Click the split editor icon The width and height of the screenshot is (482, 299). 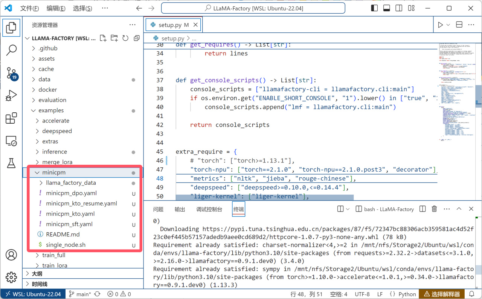(x=459, y=25)
